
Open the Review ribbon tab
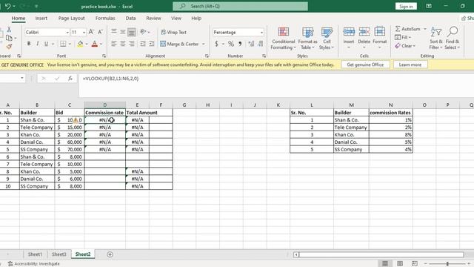pyautogui.click(x=153, y=18)
